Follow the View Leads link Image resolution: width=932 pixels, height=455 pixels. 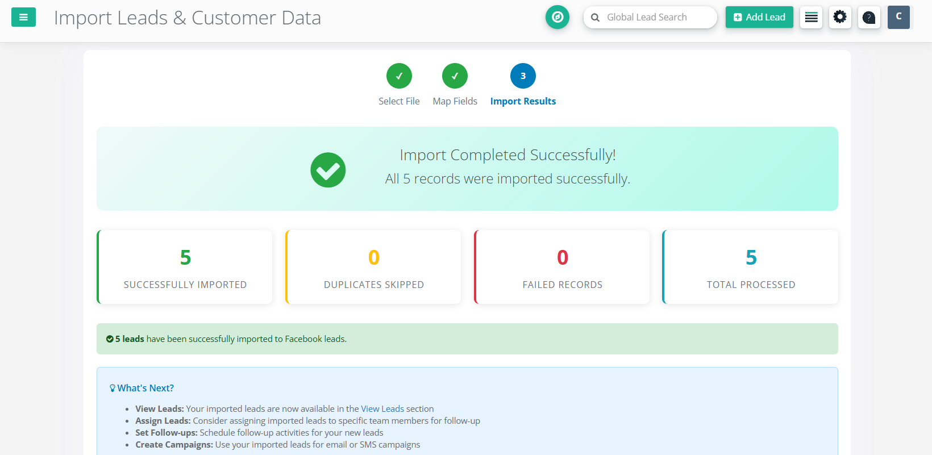382,409
